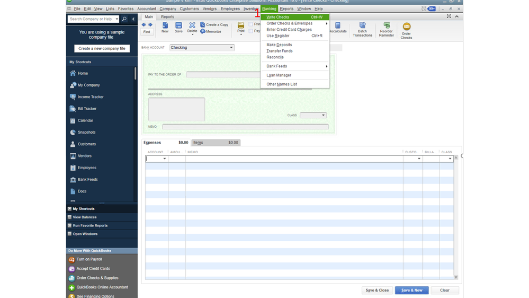This screenshot has height=298, width=529.
Task: Switch to the Items tab
Action: tap(216, 143)
